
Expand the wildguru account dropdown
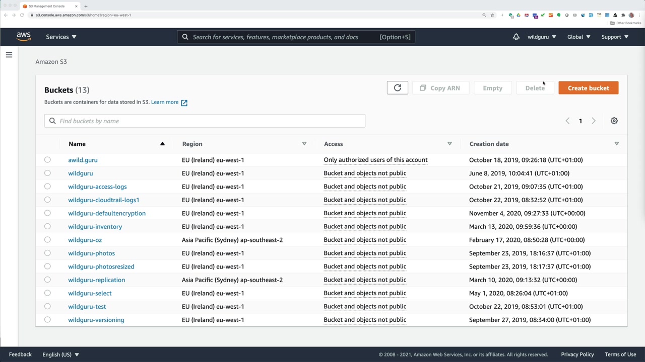pos(541,37)
